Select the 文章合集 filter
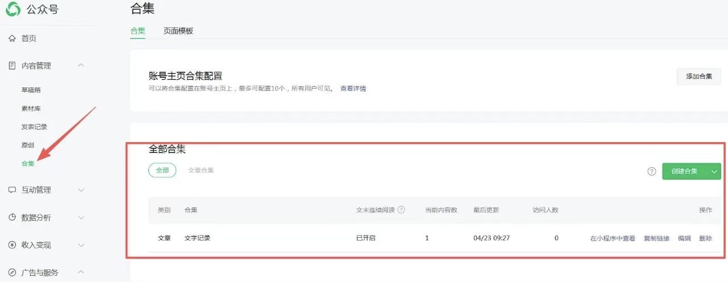 click(x=201, y=171)
